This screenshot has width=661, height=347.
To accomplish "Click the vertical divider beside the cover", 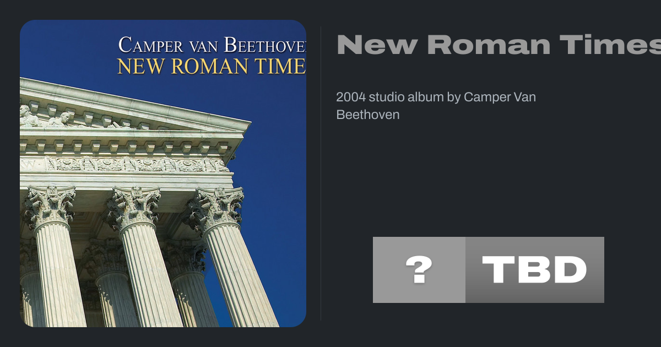I will [x=321, y=173].
